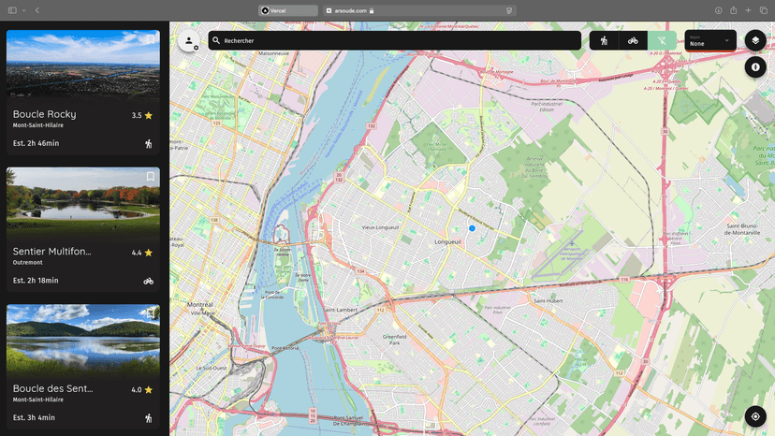
Task: Filter trails by hiking
Action: (604, 40)
